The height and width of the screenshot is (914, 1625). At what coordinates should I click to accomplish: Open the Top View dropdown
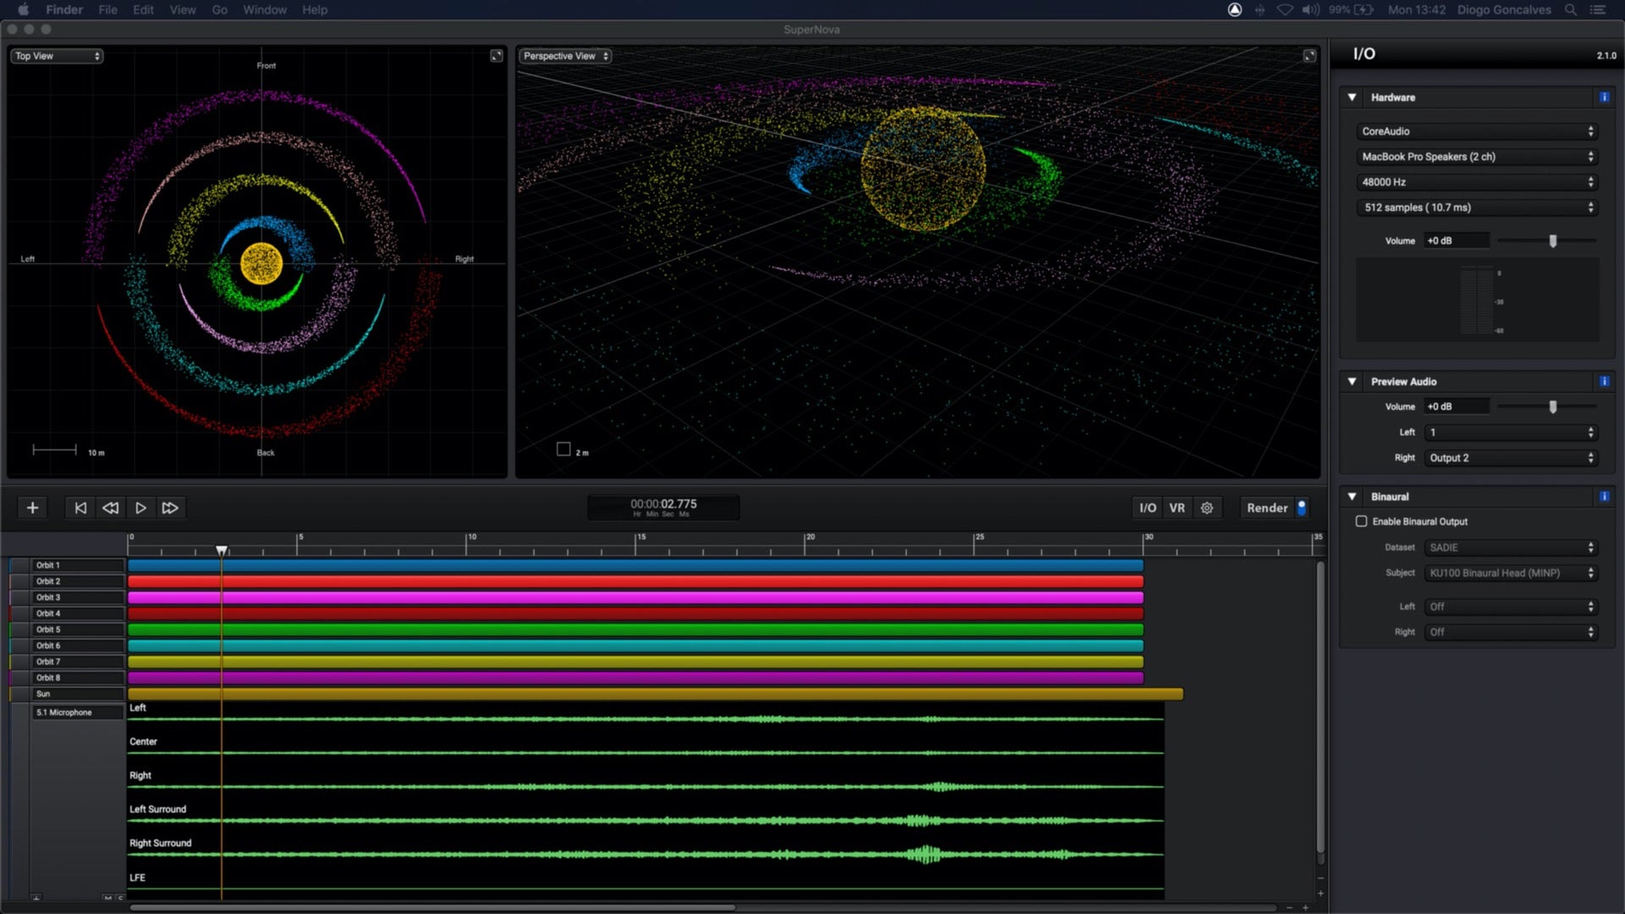point(57,56)
